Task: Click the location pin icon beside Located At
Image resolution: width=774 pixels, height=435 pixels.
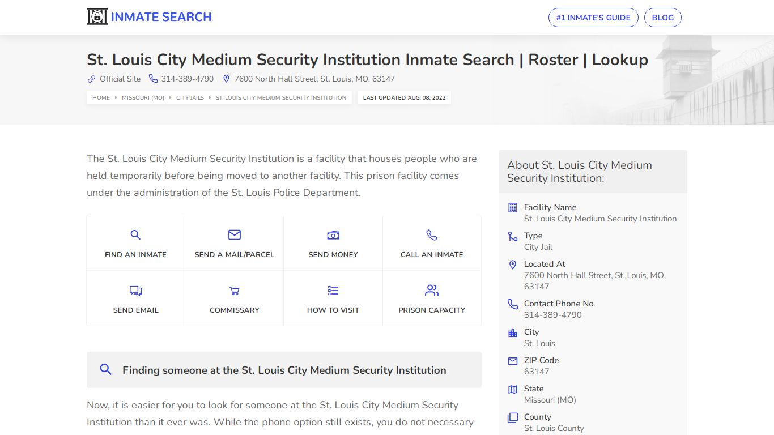Action: (513, 265)
